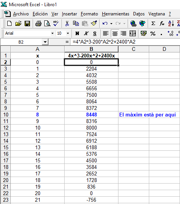The width and height of the screenshot is (180, 204).
Task: Toggle underline formatting S button
Action: pos(95,34)
